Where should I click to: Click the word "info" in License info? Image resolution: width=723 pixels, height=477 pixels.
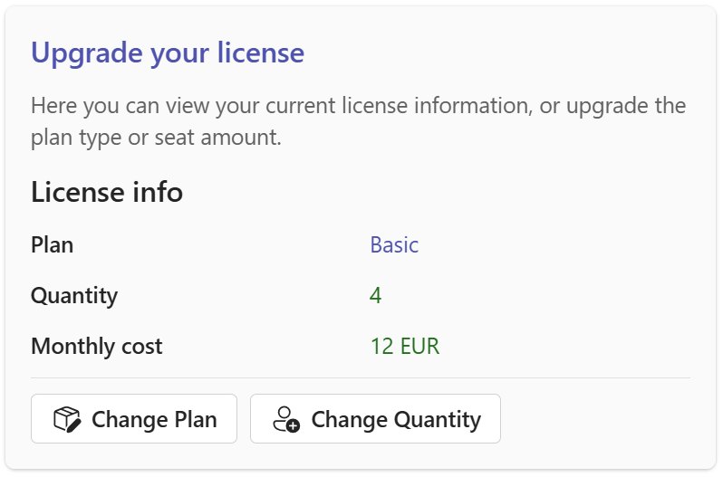(159, 192)
